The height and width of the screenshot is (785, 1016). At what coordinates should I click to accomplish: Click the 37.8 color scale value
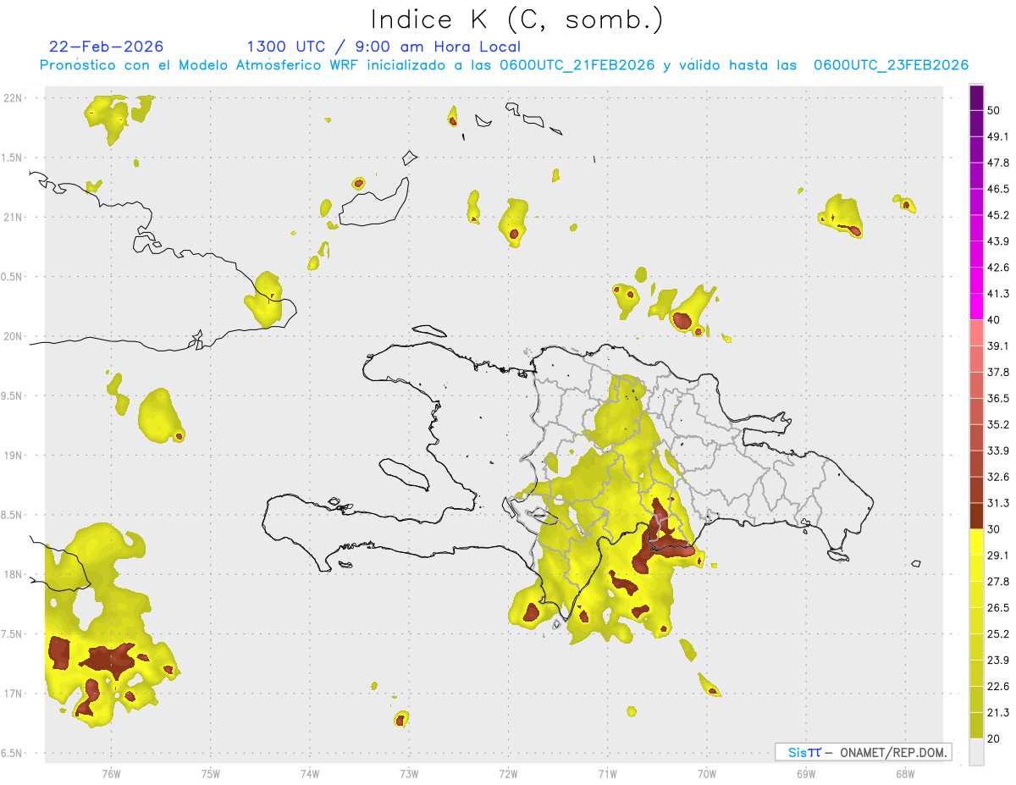point(998,373)
